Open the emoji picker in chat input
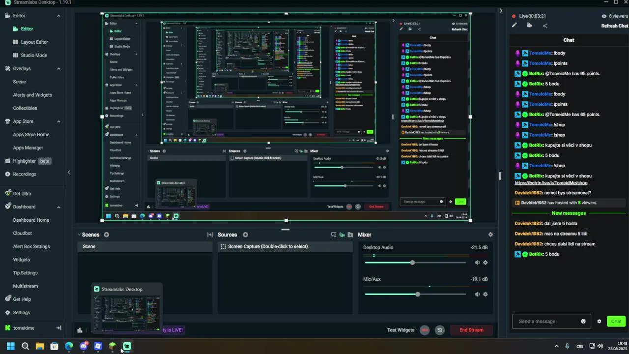Screen dimensions: 629x354 pyautogui.click(x=583, y=322)
